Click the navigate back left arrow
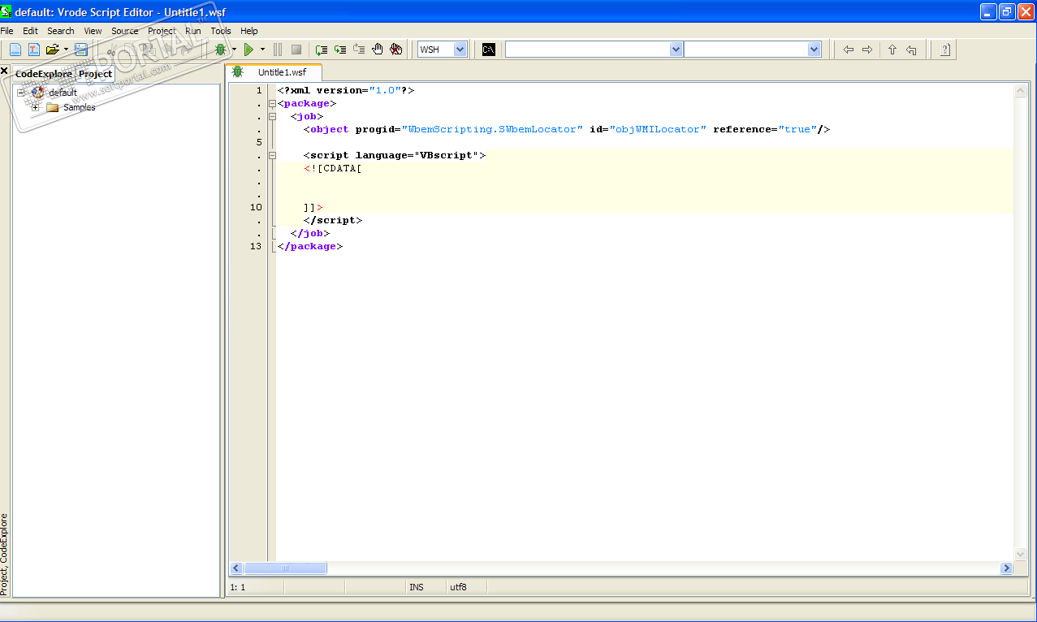The width and height of the screenshot is (1037, 622). 849,50
